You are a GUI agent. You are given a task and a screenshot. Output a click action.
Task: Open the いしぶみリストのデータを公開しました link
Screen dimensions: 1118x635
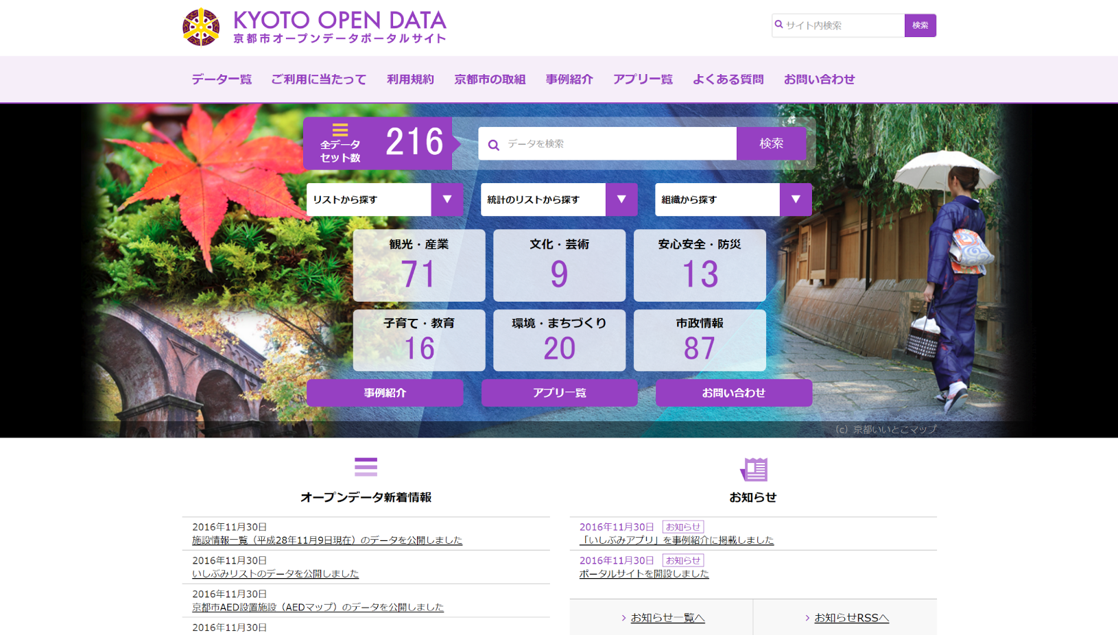275,573
